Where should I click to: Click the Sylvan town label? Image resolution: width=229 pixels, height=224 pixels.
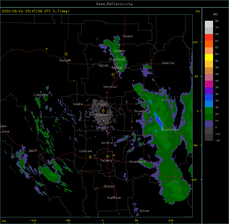104,65
